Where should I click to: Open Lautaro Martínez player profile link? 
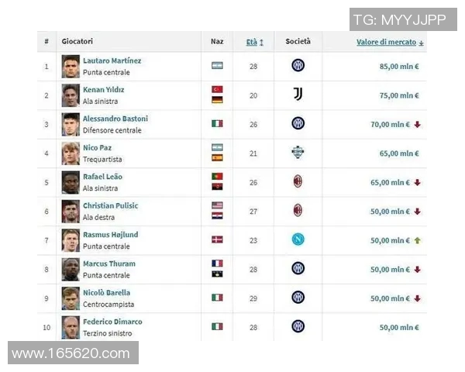pos(112,60)
